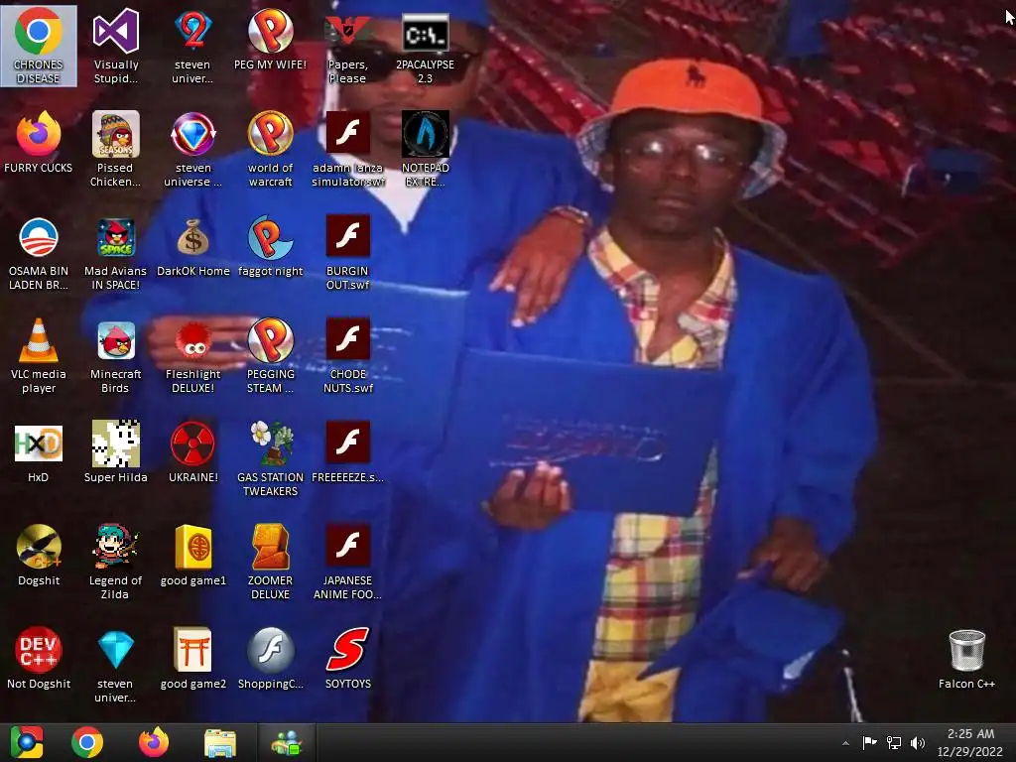Image resolution: width=1016 pixels, height=762 pixels.
Task: Launch the SOYTOYS red S shortcut
Action: click(x=347, y=658)
